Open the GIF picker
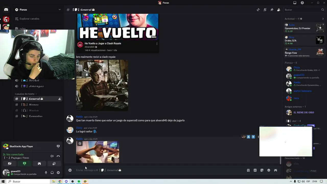The height and width of the screenshot is (184, 327). (255, 170)
